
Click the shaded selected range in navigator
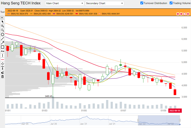coord(159,120)
